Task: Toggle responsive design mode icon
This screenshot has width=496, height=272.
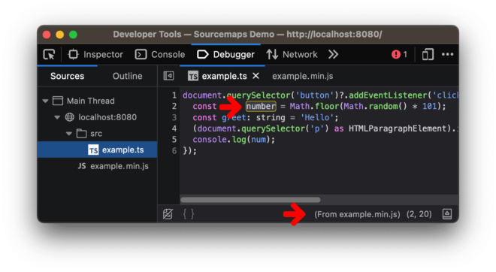Action: pos(428,55)
